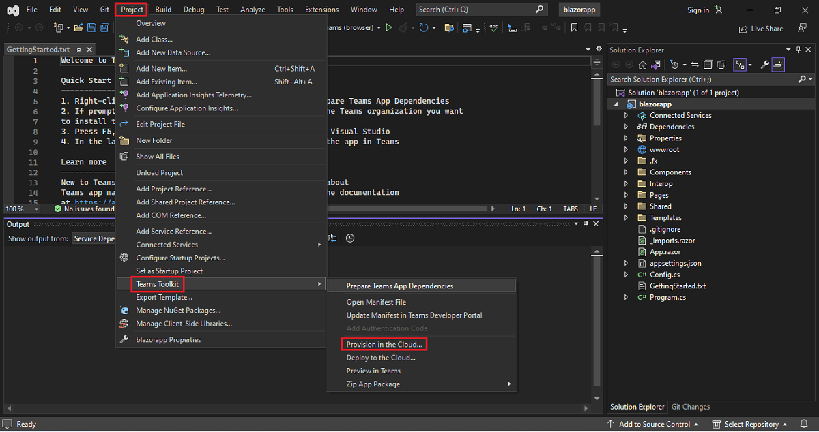Click the Live Share button
Screen dimensions: 819x432
pos(760,29)
